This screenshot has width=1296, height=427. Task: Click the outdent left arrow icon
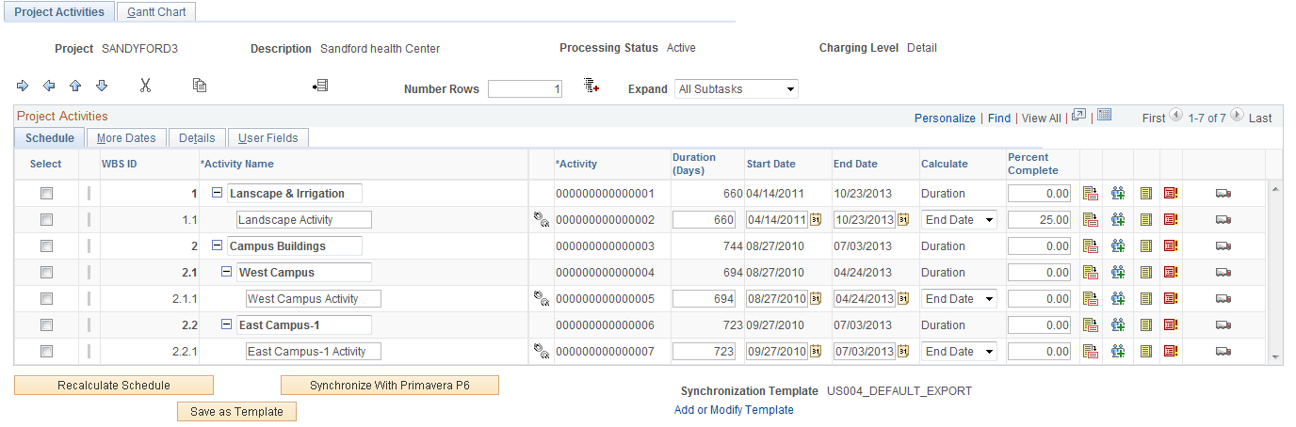pyautogui.click(x=49, y=86)
